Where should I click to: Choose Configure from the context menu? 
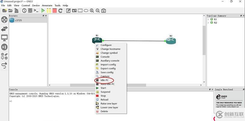(x=111, y=45)
